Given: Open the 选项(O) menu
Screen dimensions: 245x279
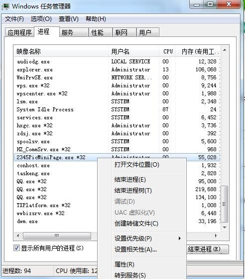Looking at the screenshot, I should pos(41,18).
